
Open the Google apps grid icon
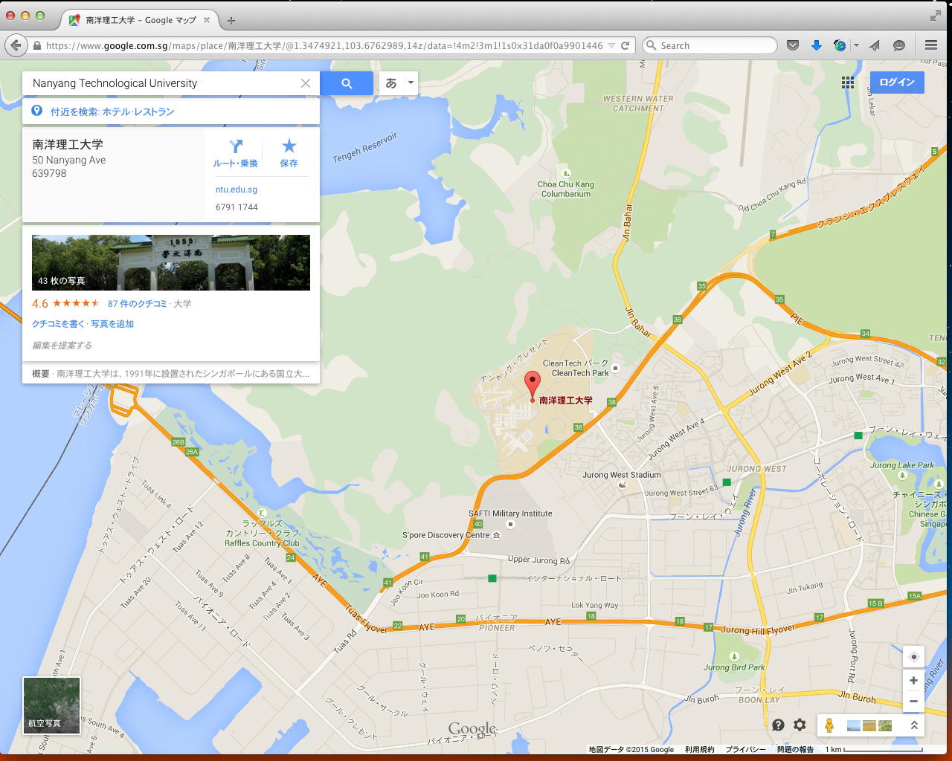(x=848, y=82)
